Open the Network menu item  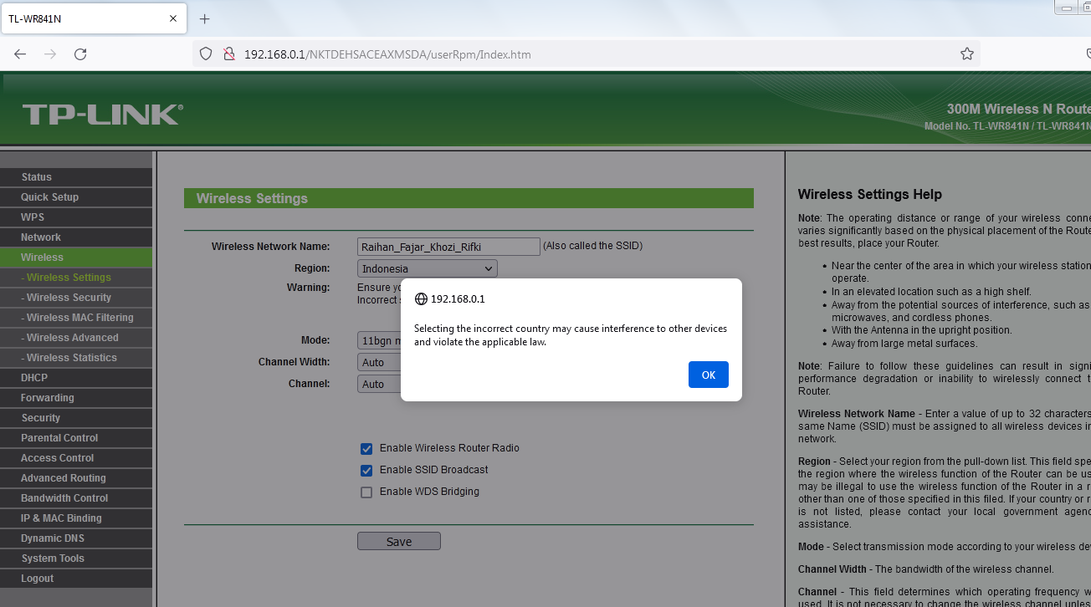[76, 237]
